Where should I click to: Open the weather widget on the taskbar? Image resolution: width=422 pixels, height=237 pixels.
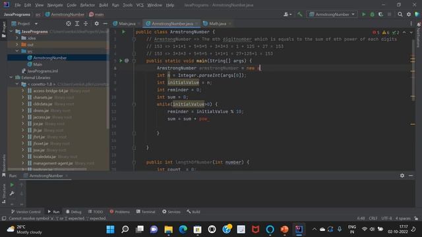click(x=24, y=229)
